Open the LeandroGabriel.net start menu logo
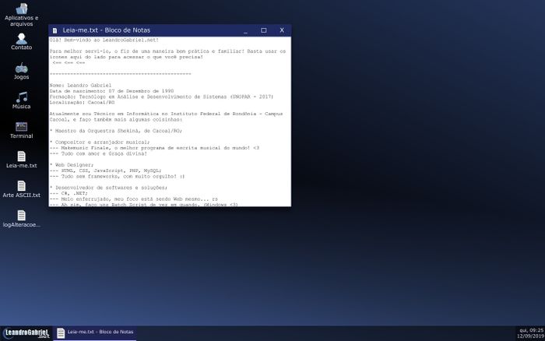 [x=26, y=333]
